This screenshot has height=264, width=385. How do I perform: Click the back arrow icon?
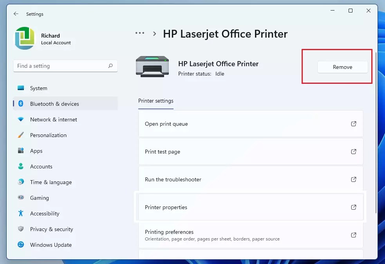pyautogui.click(x=16, y=14)
